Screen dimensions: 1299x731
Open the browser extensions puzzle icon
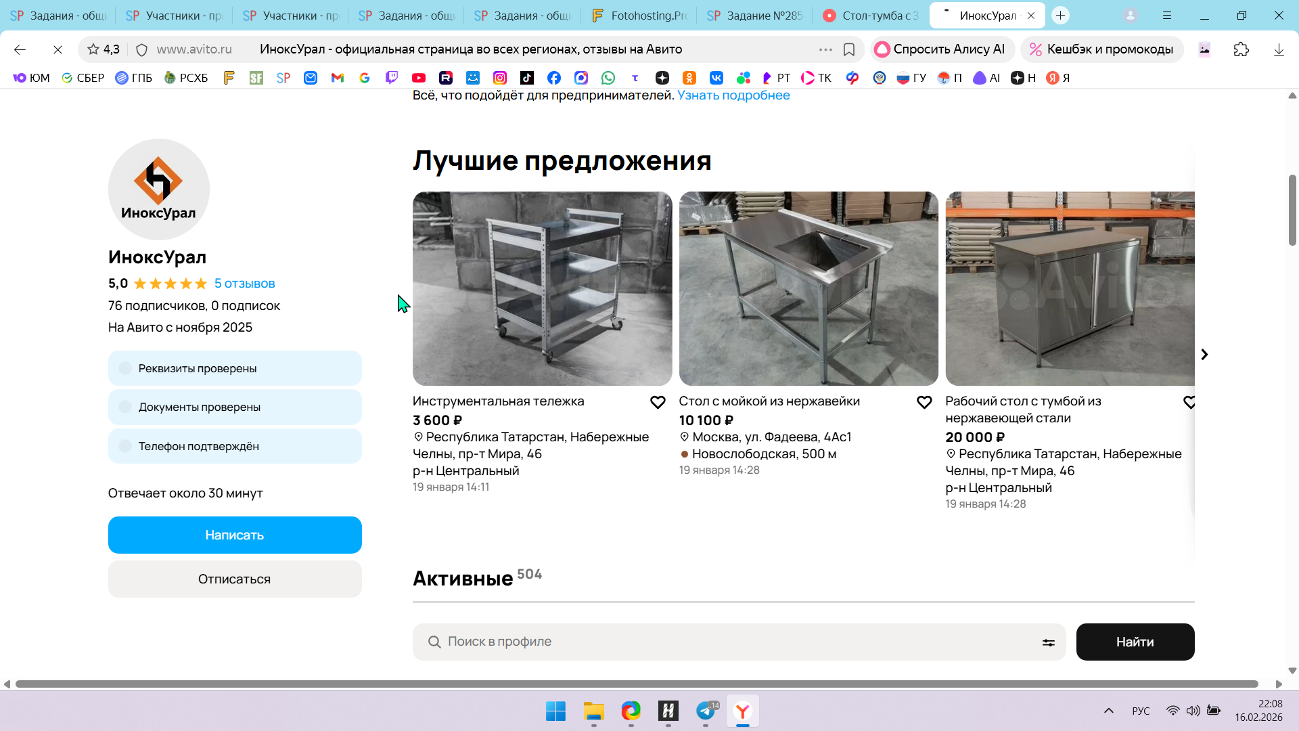[1241, 49]
